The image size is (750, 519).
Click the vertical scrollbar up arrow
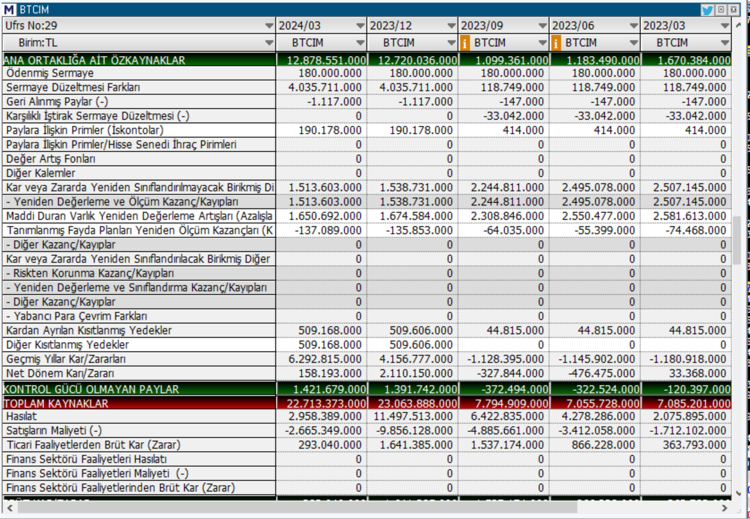pyautogui.click(x=739, y=26)
